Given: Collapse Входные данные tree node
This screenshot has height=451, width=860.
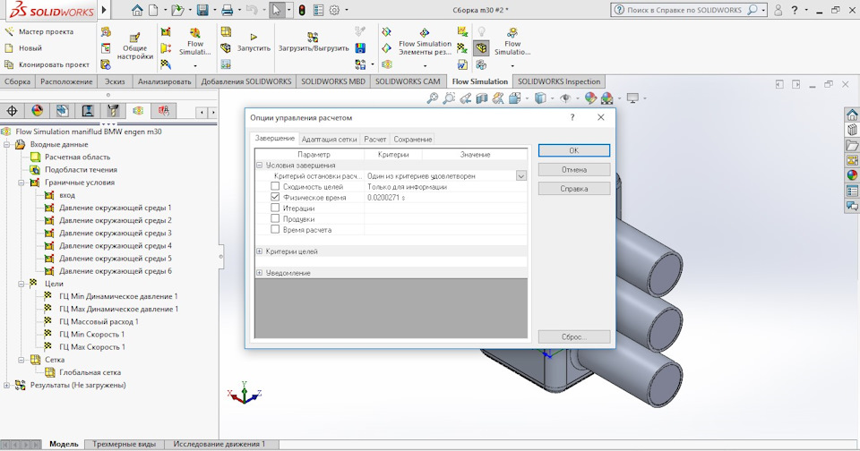Looking at the screenshot, I should click(6, 145).
